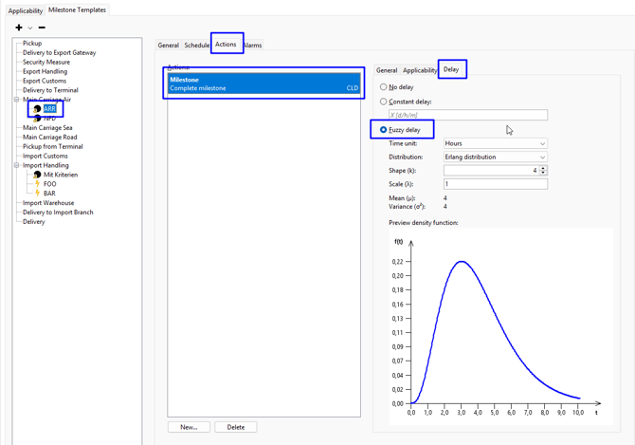Open the Delay sub-tab
The width and height of the screenshot is (635, 445).
click(451, 69)
